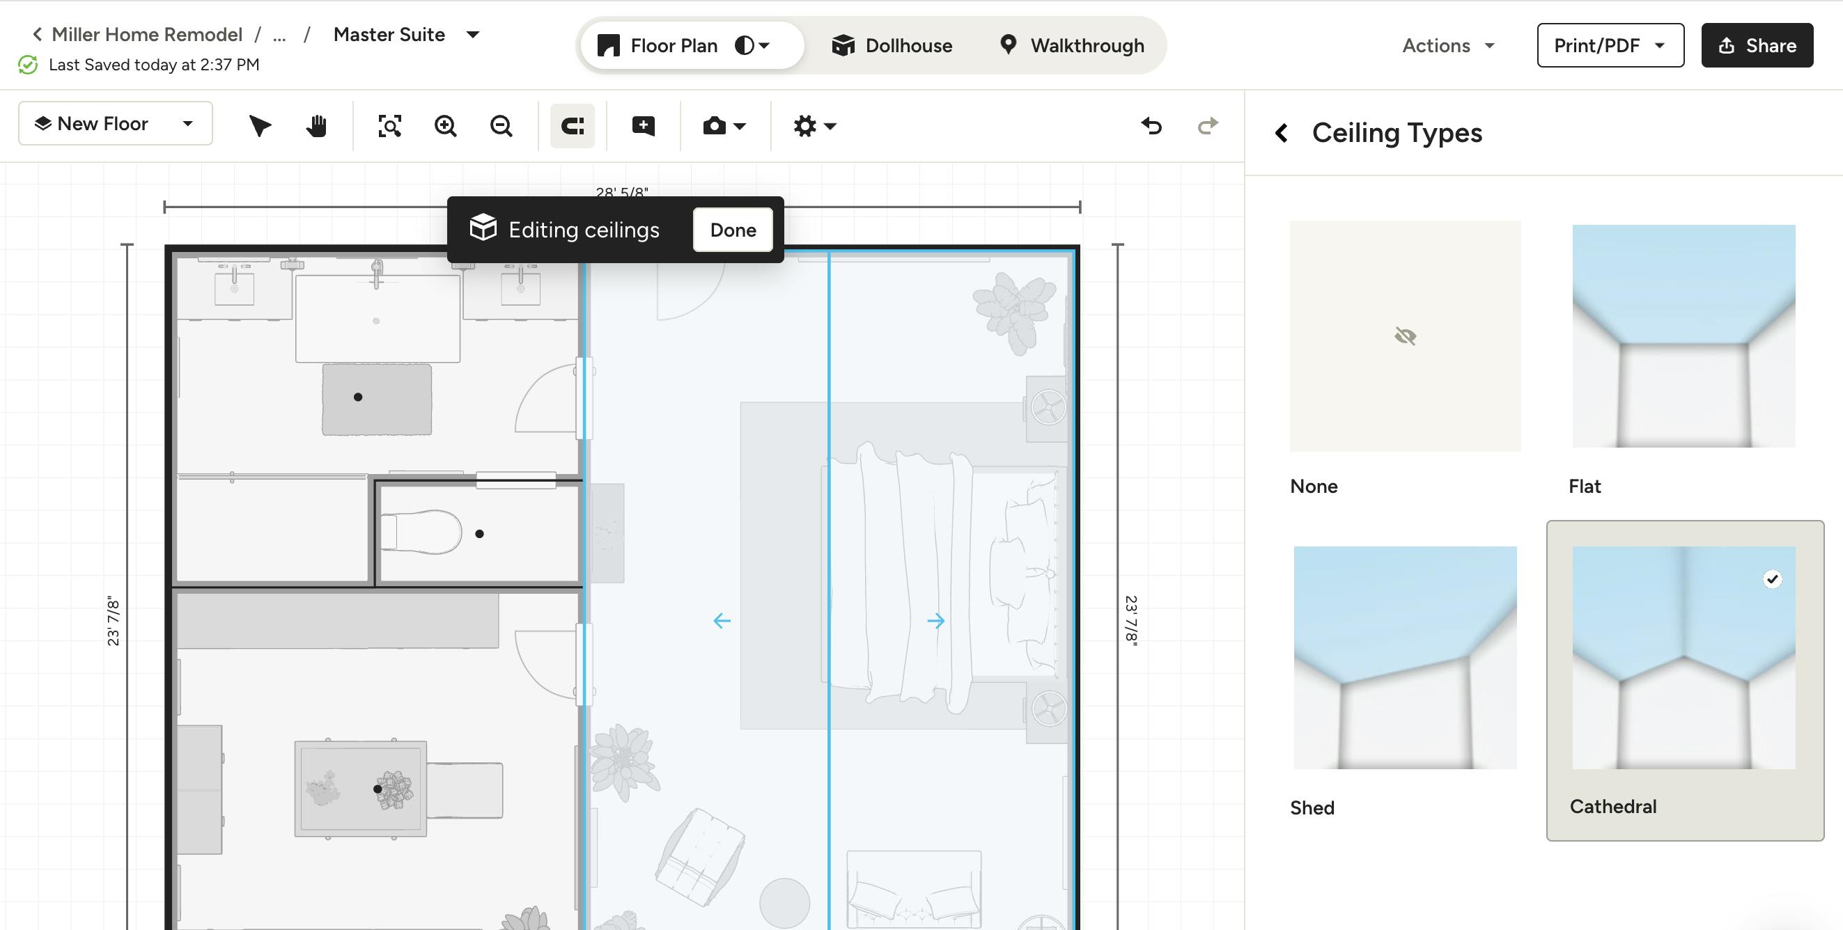This screenshot has height=930, width=1843.
Task: Click the bathtub in the bathroom
Action: [378, 319]
